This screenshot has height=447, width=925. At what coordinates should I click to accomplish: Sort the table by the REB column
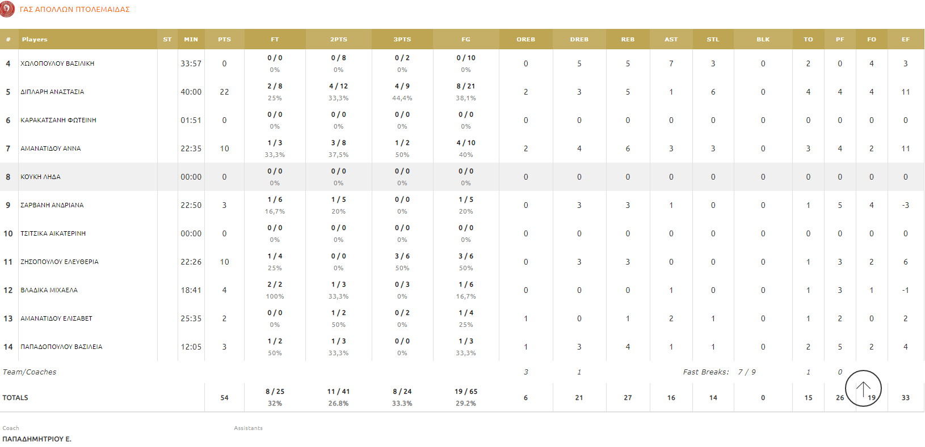tap(627, 39)
